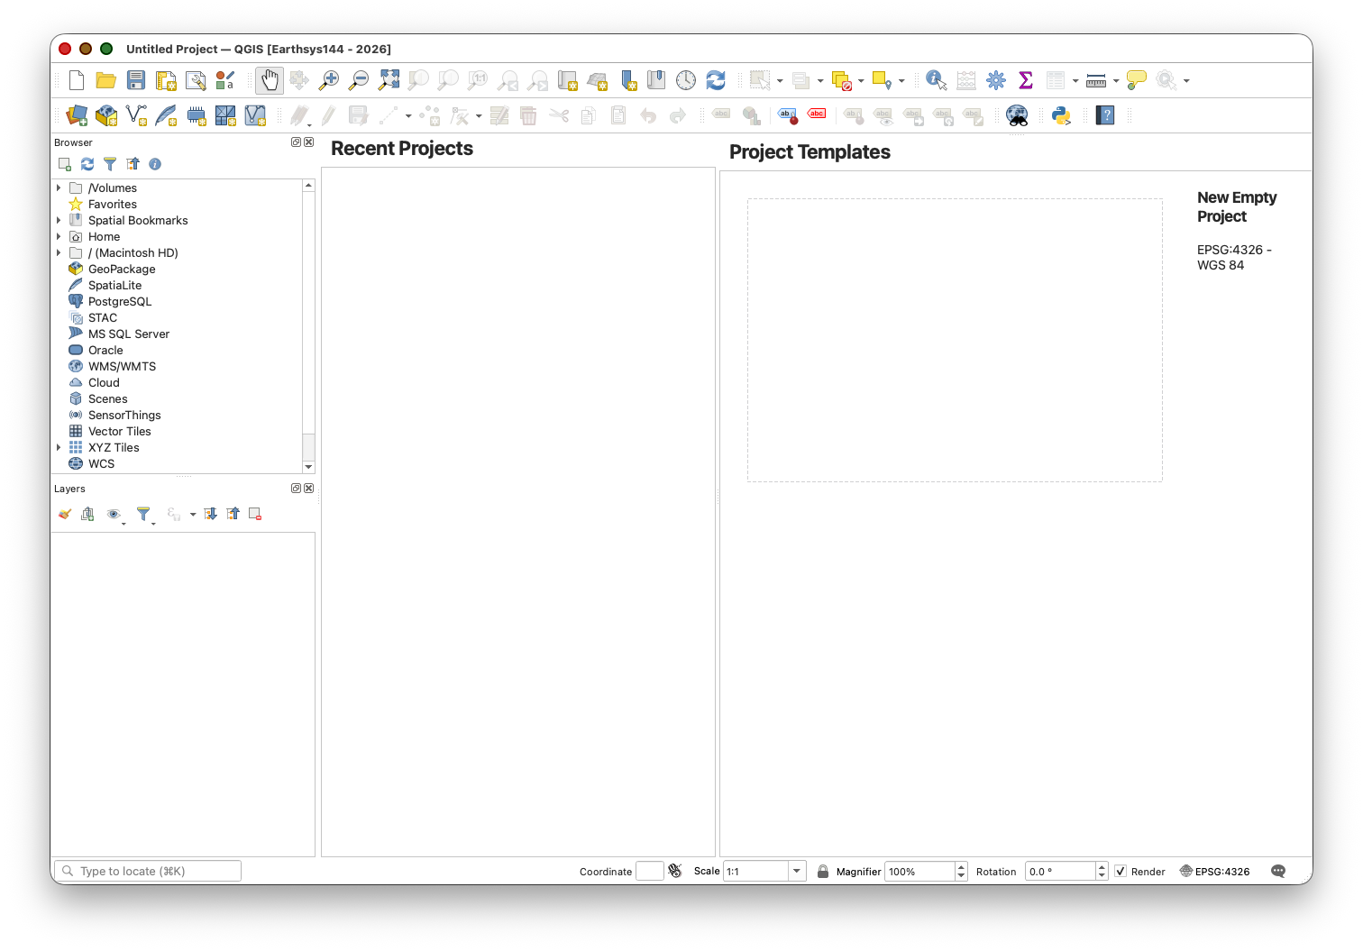The height and width of the screenshot is (951, 1363).
Task: Select the Pan Map hand tool
Action: [270, 81]
